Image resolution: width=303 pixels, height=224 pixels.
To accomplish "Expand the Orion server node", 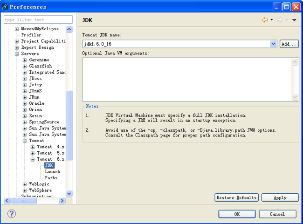I will (25, 110).
